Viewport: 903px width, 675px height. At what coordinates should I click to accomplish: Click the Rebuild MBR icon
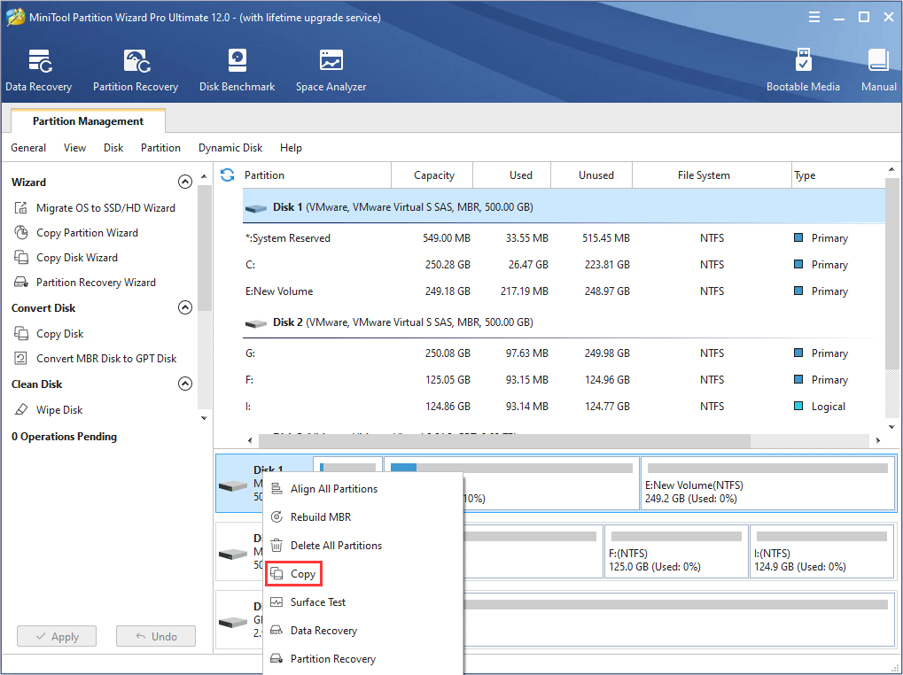click(276, 516)
